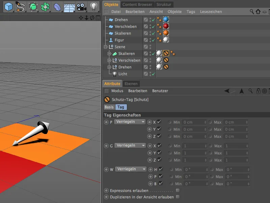Click the lock icon in Attribute manager
Viewport: 270px width, 203px height.
[258, 91]
